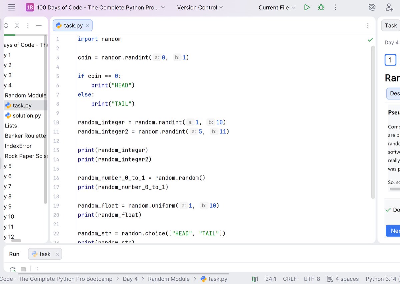Rerun the task in Run window
This screenshot has width=400, height=284.
[x=12, y=269]
